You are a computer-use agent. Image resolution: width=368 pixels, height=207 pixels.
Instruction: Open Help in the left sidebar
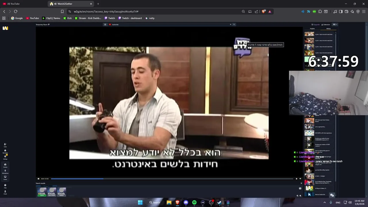click(x=5, y=186)
